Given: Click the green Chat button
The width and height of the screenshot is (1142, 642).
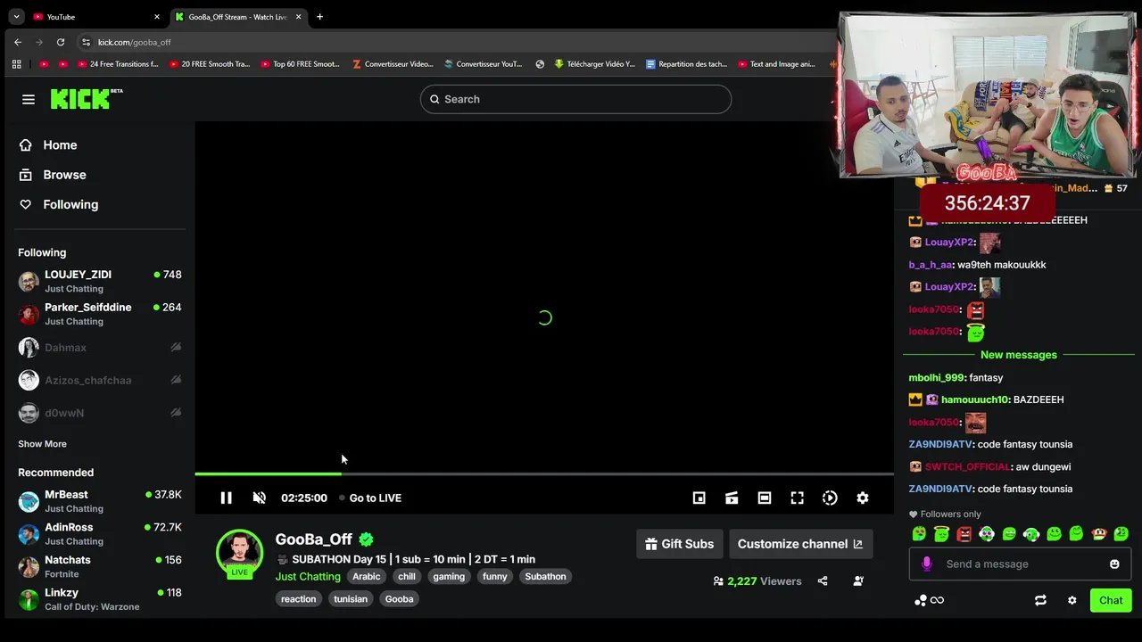Looking at the screenshot, I should [x=1111, y=600].
